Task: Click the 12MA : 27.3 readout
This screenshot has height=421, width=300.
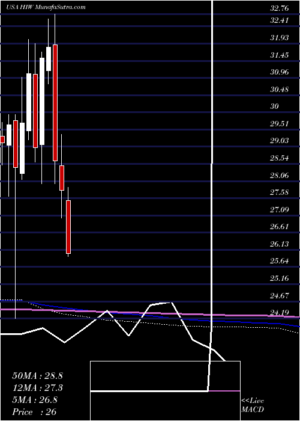Action: click(x=37, y=388)
